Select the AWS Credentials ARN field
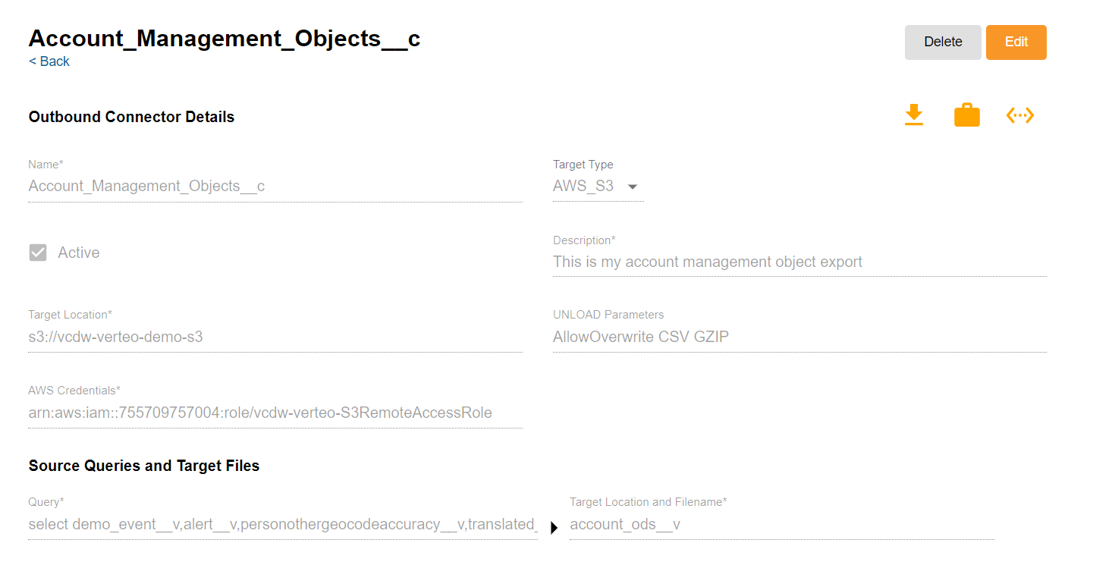The image size is (1112, 587). 275,413
